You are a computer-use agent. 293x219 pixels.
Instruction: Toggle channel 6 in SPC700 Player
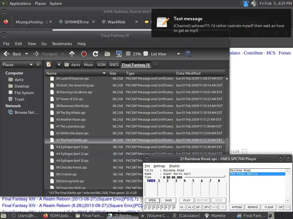166,207
